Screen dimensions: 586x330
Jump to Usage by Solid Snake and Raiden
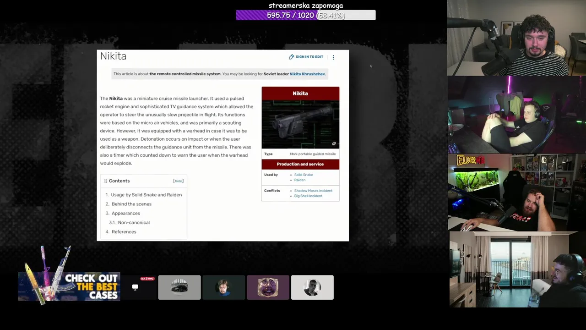[x=146, y=195]
